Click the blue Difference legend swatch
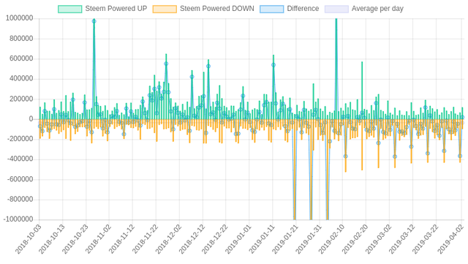This screenshot has height=264, width=468. point(271,9)
